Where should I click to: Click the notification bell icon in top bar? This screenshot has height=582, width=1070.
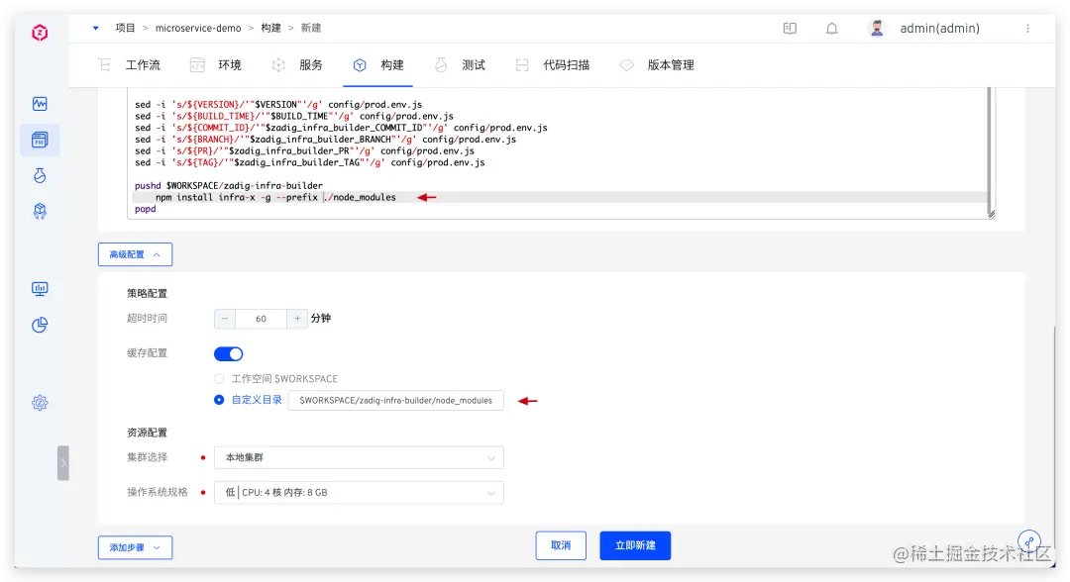(x=832, y=28)
